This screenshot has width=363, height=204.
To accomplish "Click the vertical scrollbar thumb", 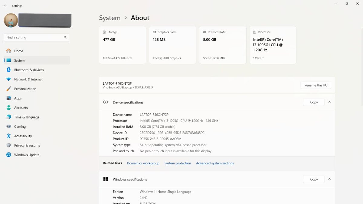I will point(362,67).
